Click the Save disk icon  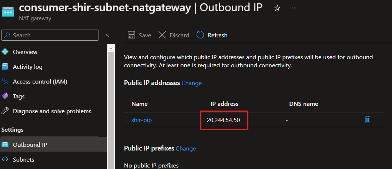(131, 35)
